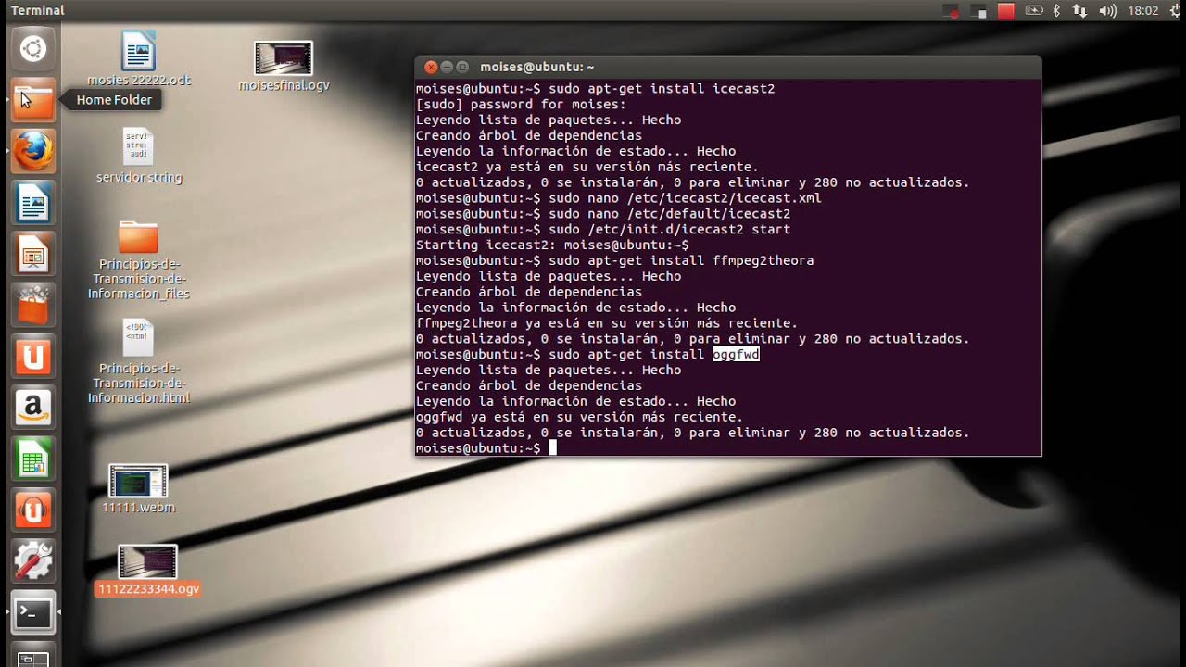Open Amazon launcher icon
1186x667 pixels.
click(x=32, y=408)
